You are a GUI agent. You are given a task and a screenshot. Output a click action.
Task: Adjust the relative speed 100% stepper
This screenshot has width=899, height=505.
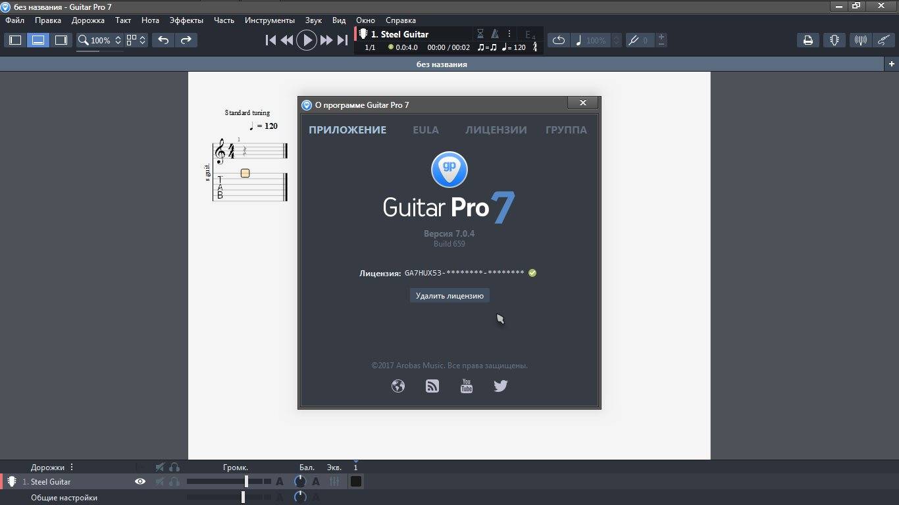tap(616, 40)
